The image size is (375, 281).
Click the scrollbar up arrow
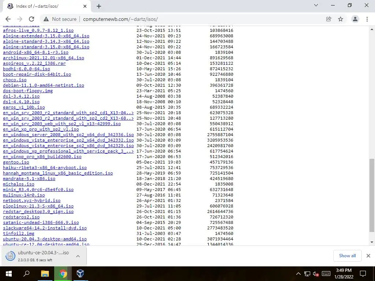372,29
